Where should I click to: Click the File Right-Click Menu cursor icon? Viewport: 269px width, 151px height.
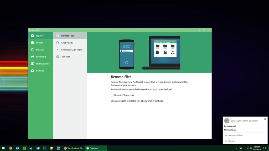[58, 50]
